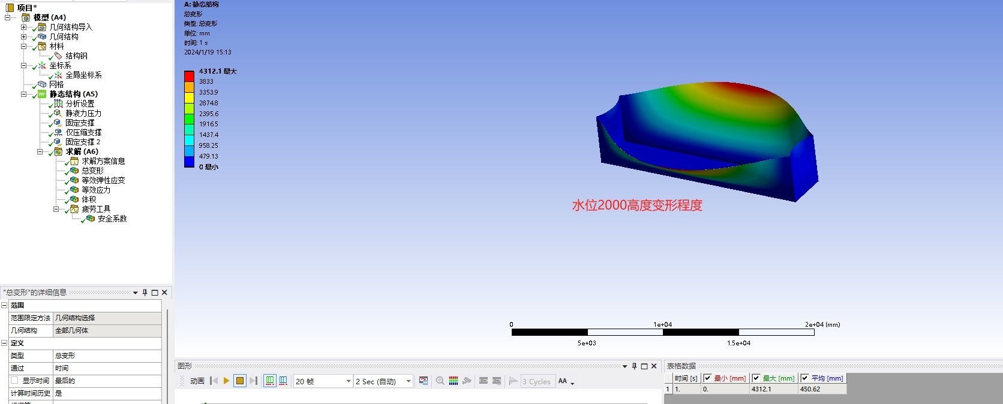Screen dimensions: 1003x404
Task: Pin the 图形 panel
Action: (634, 366)
